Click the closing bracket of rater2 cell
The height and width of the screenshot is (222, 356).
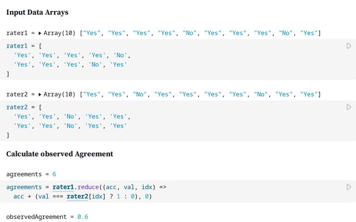tap(8, 135)
